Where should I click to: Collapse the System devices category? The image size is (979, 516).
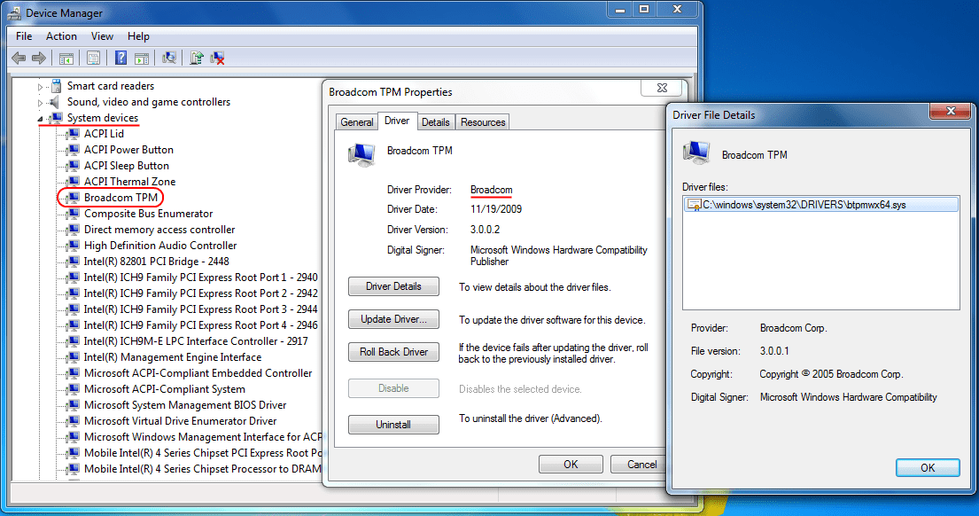tap(40, 119)
